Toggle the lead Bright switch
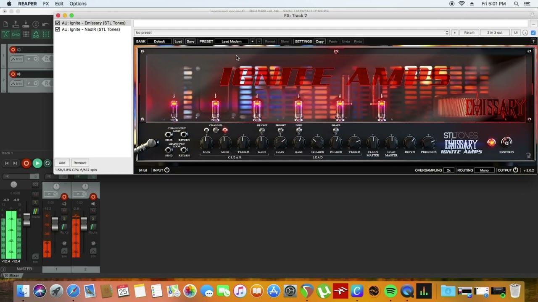538x302 pixels. click(x=280, y=130)
